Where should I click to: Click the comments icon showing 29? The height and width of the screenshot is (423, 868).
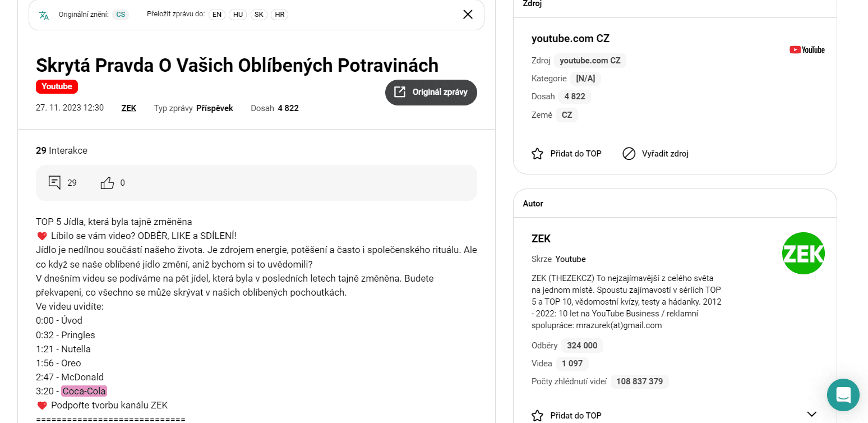(54, 182)
